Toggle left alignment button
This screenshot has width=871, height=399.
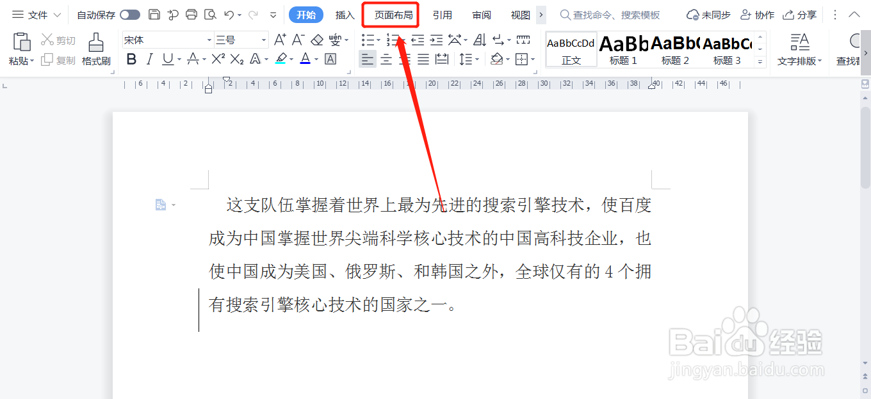tap(368, 59)
